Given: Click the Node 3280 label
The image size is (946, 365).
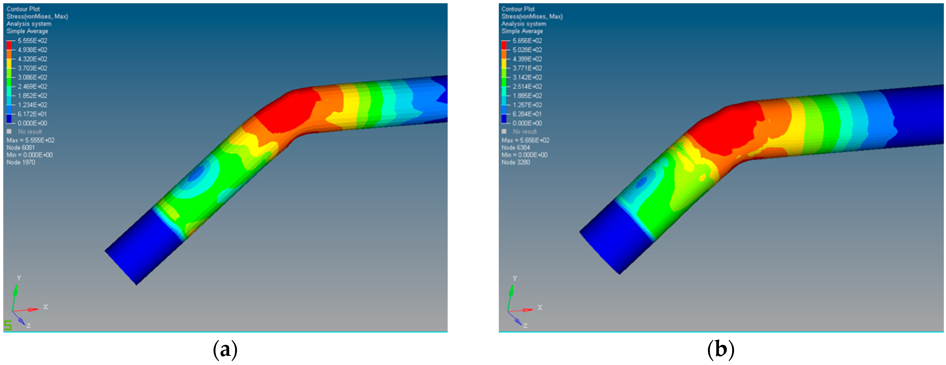Looking at the screenshot, I should [516, 162].
